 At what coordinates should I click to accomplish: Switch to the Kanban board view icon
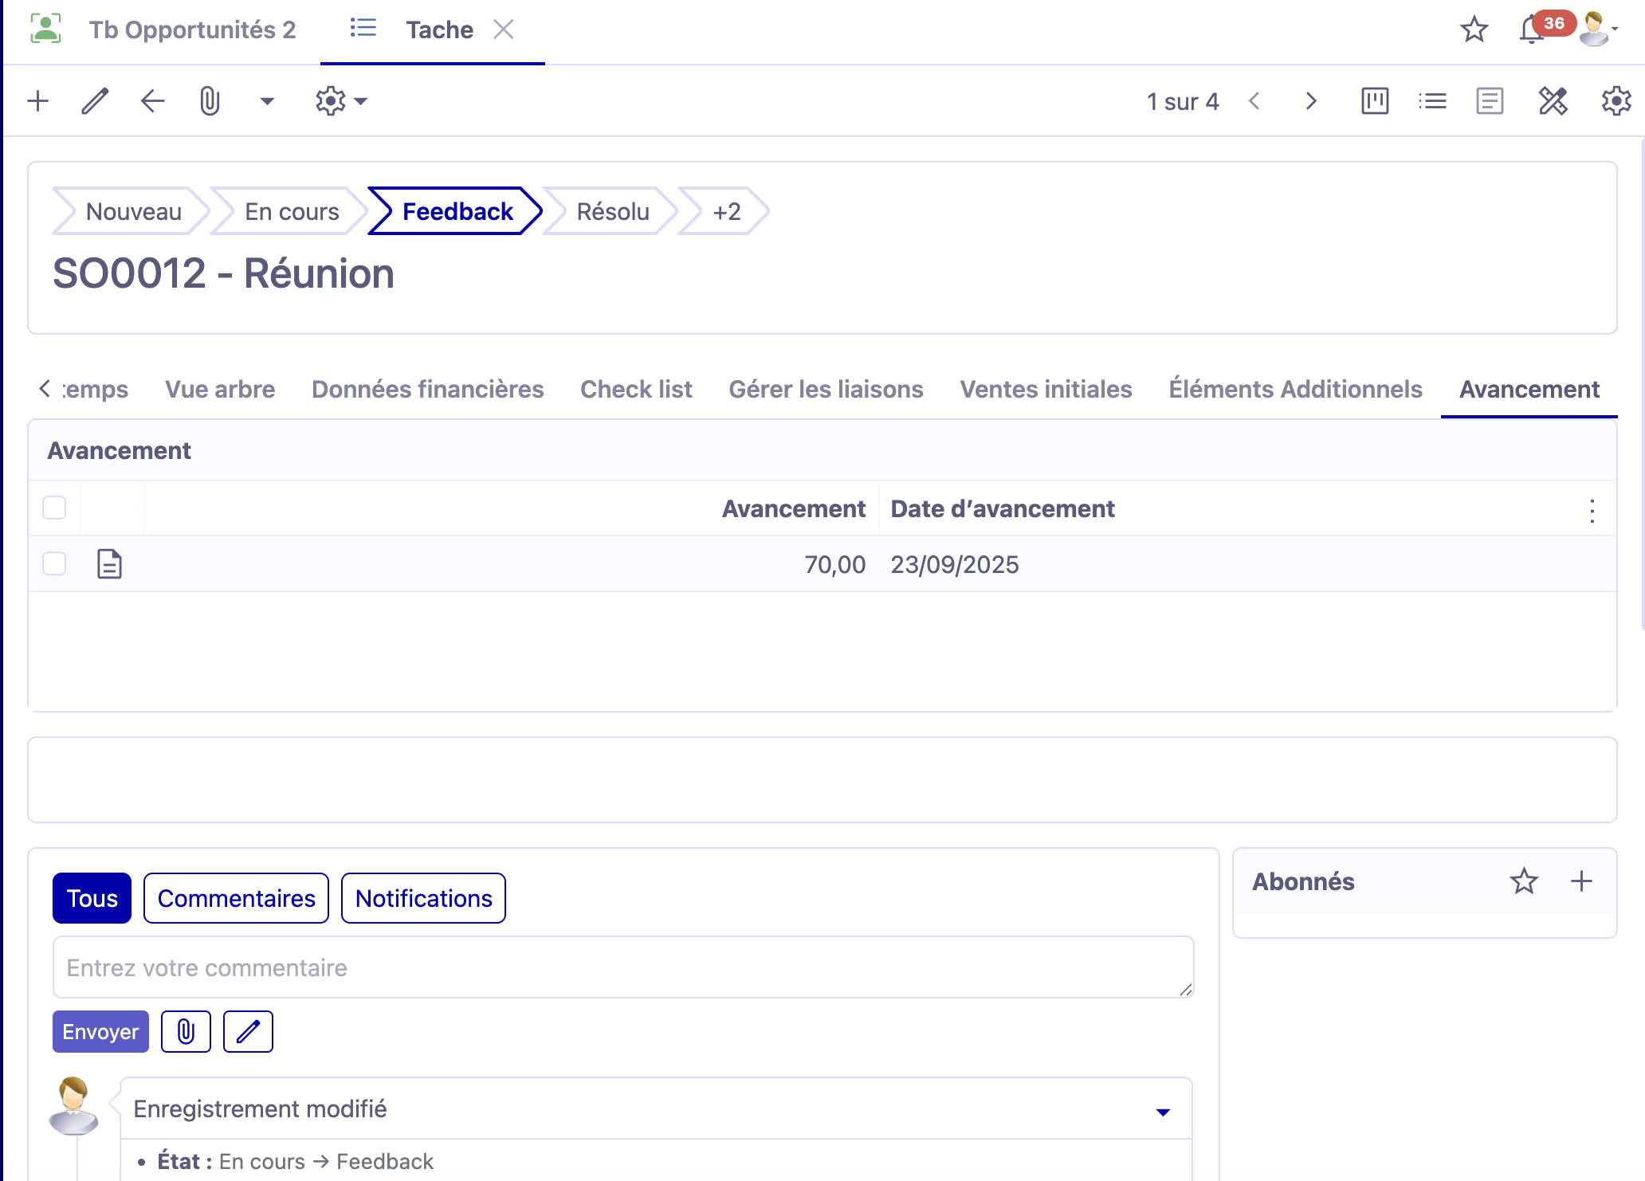point(1375,101)
